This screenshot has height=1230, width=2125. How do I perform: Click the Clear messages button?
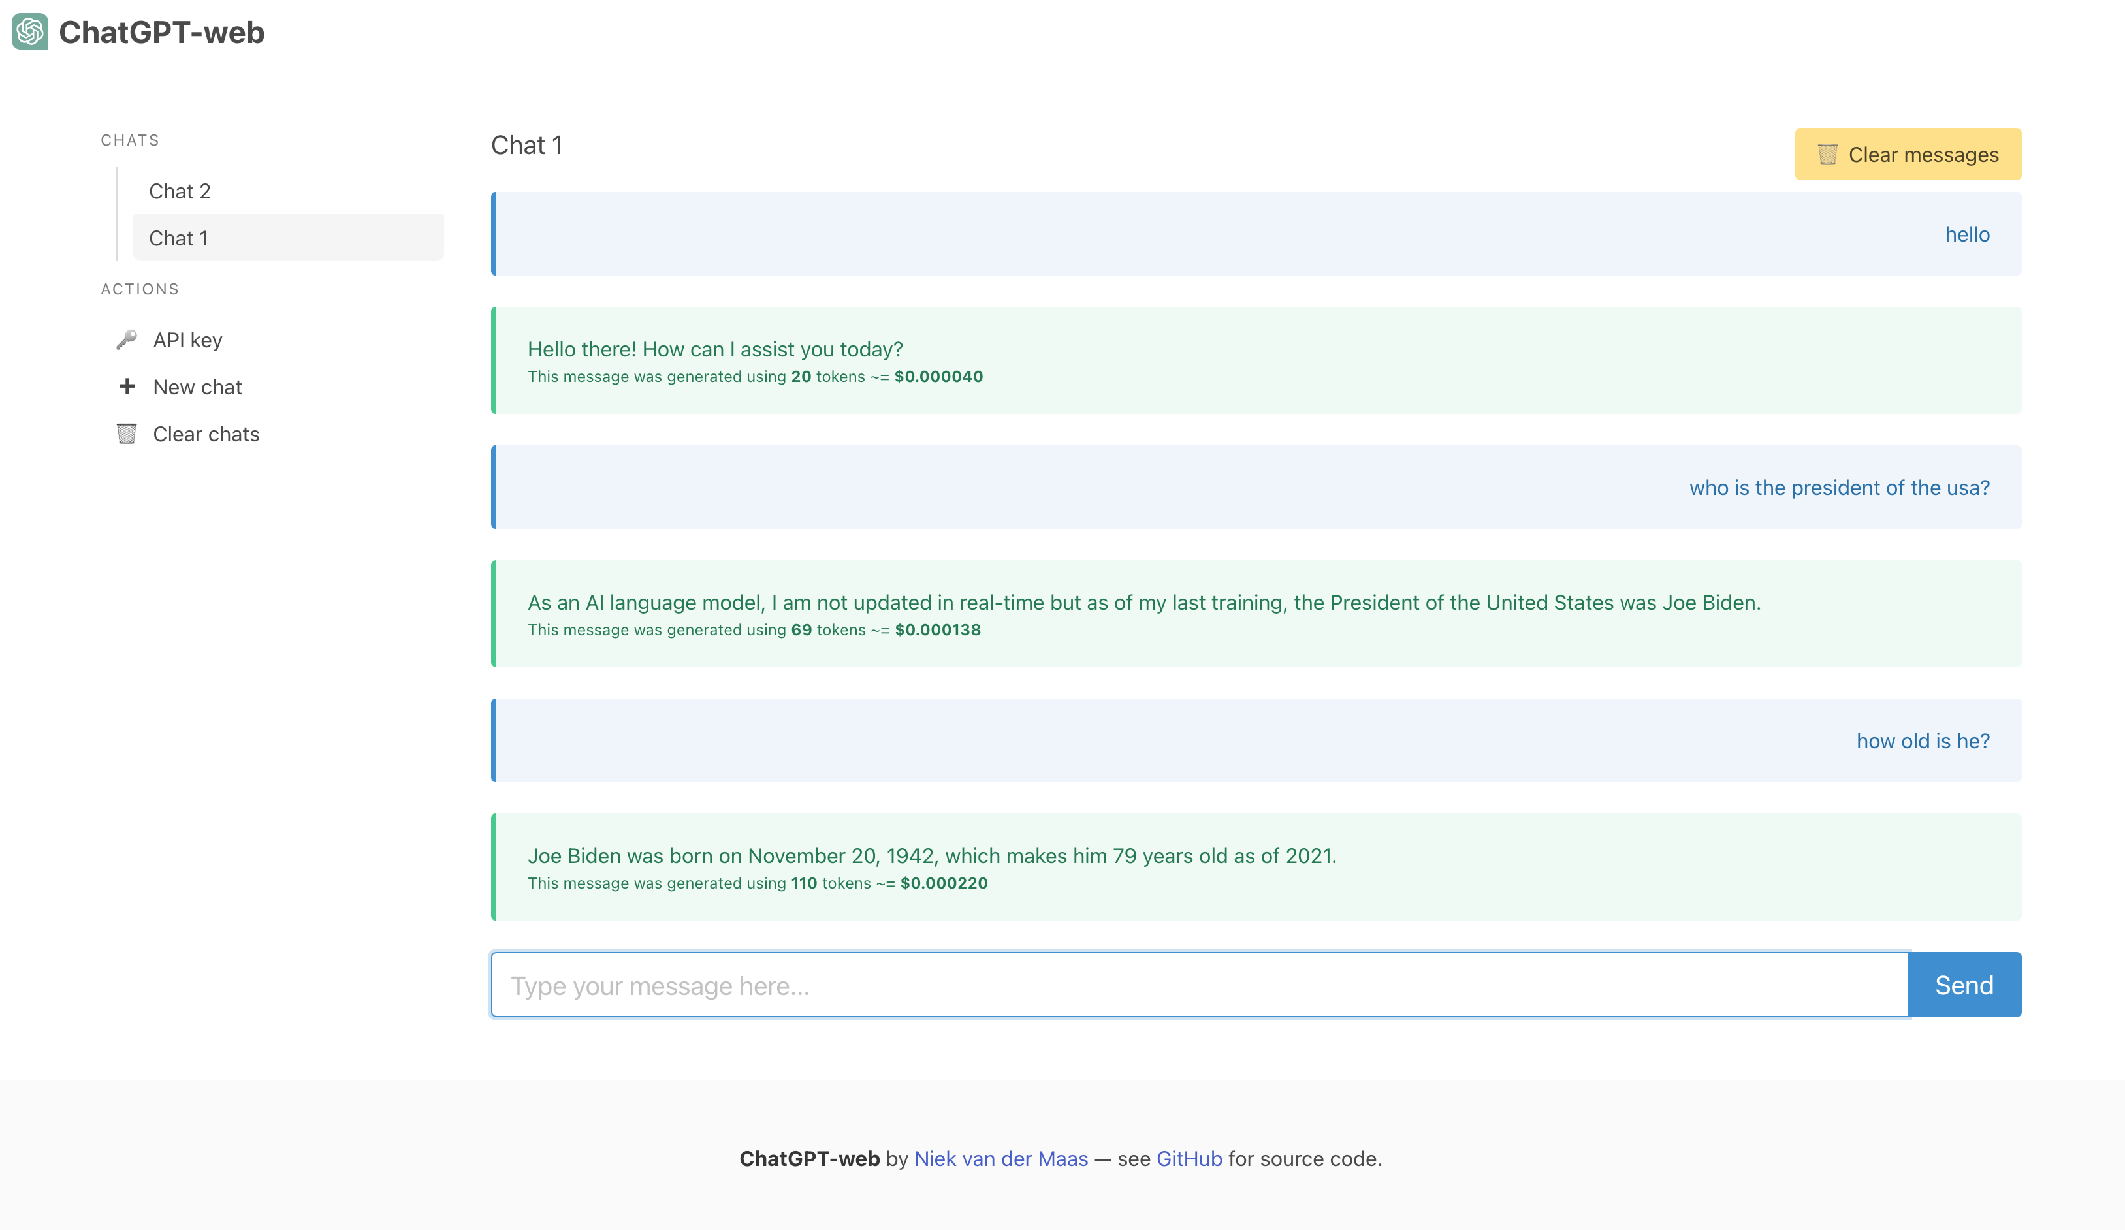pos(1908,154)
